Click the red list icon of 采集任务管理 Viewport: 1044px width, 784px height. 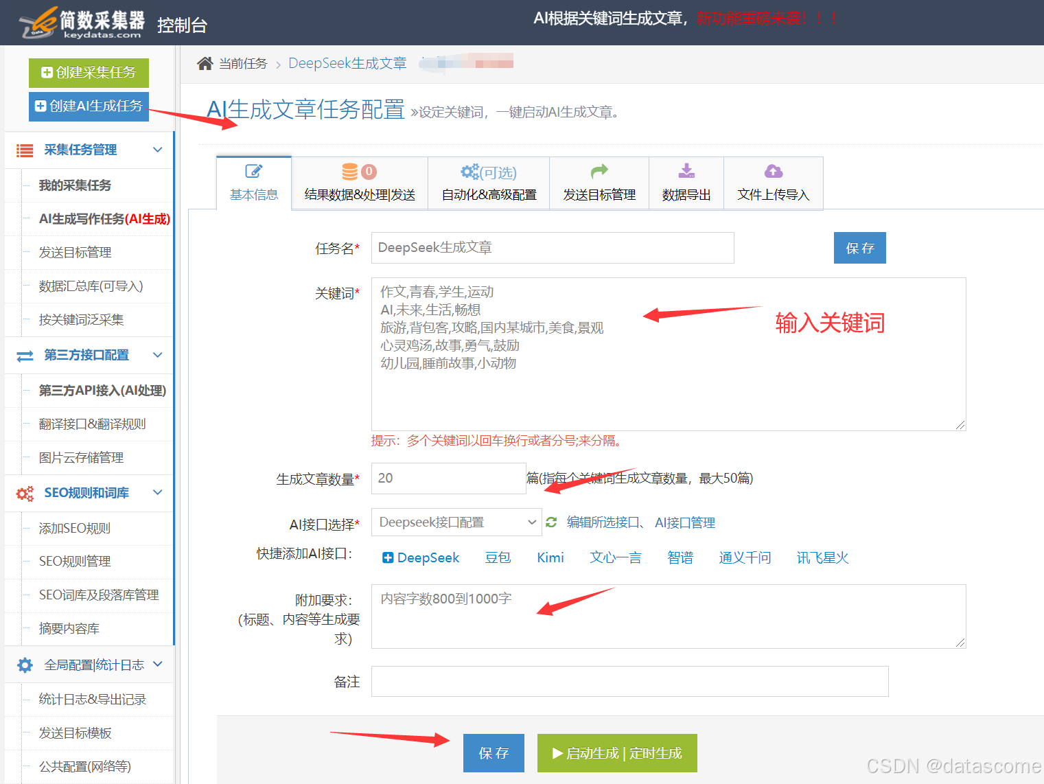25,150
